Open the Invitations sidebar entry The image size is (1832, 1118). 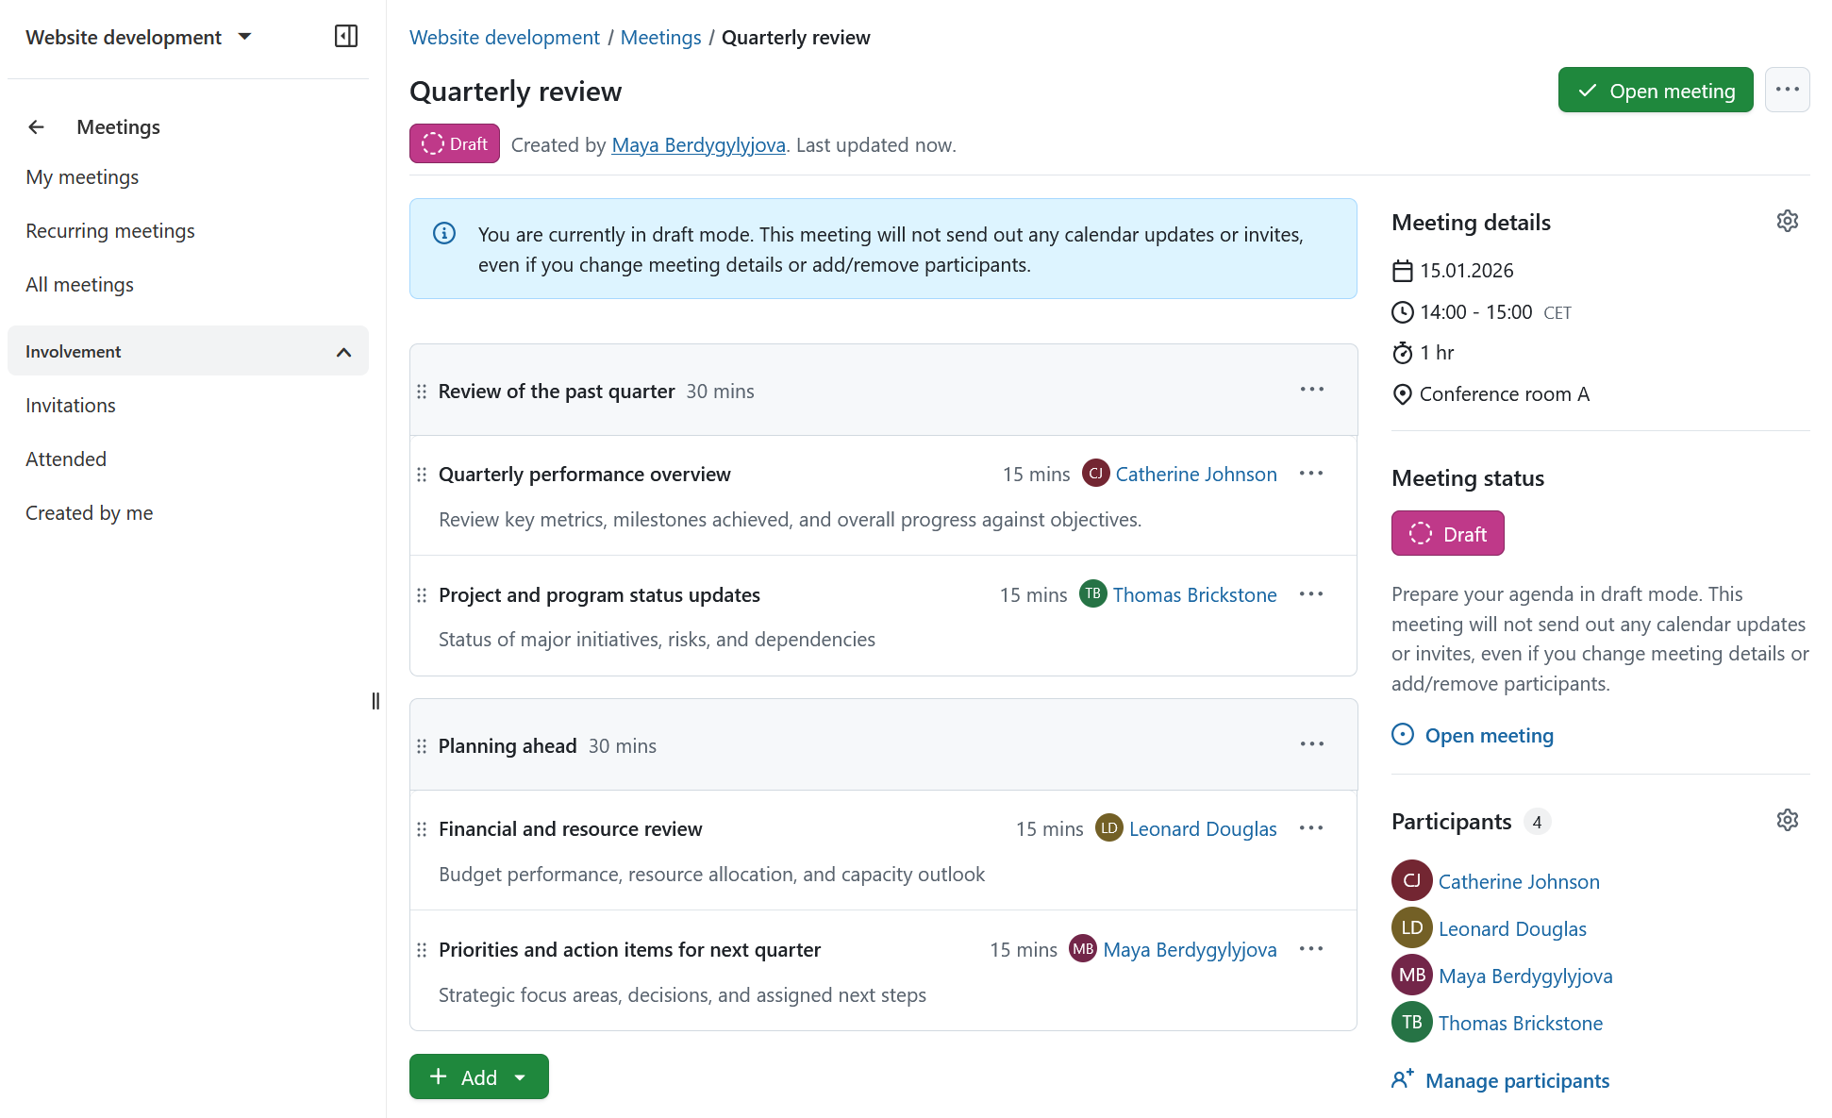pos(70,405)
